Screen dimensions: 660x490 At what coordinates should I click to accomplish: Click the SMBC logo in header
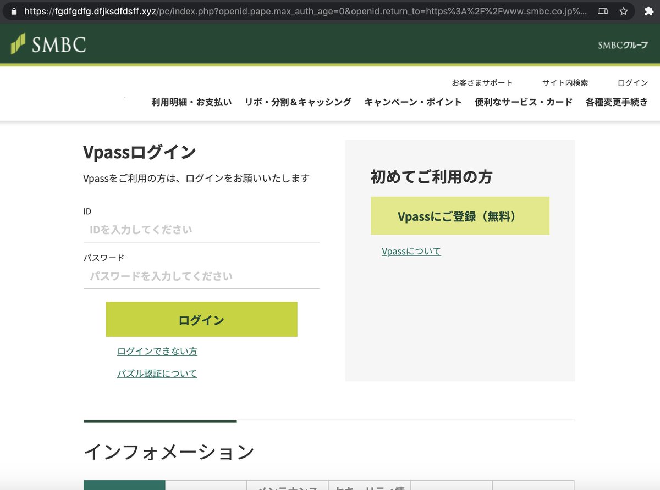pyautogui.click(x=48, y=44)
